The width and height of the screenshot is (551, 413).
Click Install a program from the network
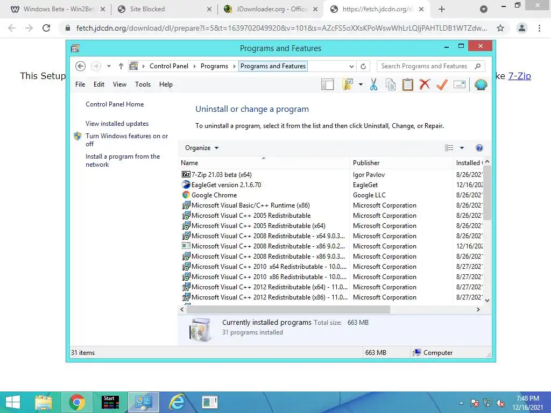[x=122, y=160]
